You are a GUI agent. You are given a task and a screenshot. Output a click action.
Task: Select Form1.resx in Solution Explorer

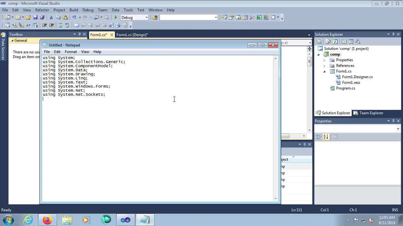point(351,83)
